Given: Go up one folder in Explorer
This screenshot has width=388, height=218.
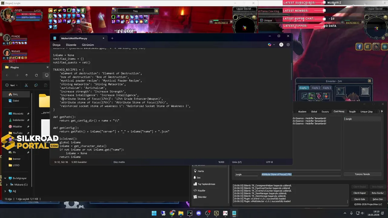Looking at the screenshot, I should tap(27, 75).
